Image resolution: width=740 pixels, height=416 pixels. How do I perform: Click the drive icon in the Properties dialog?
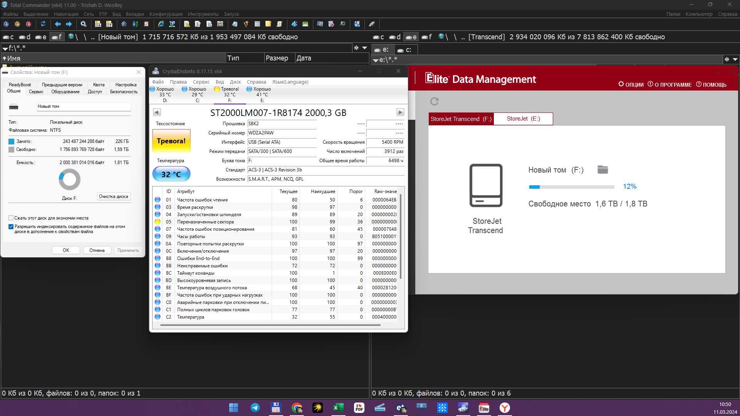13,107
